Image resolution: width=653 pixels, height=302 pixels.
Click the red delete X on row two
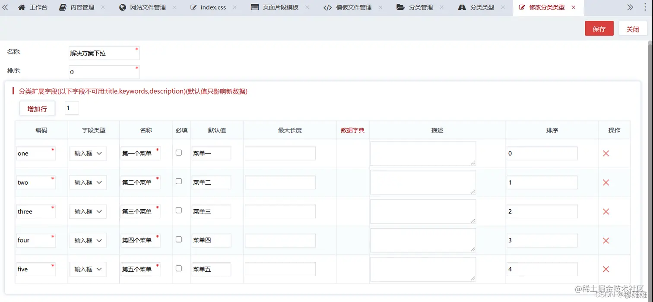(605, 182)
